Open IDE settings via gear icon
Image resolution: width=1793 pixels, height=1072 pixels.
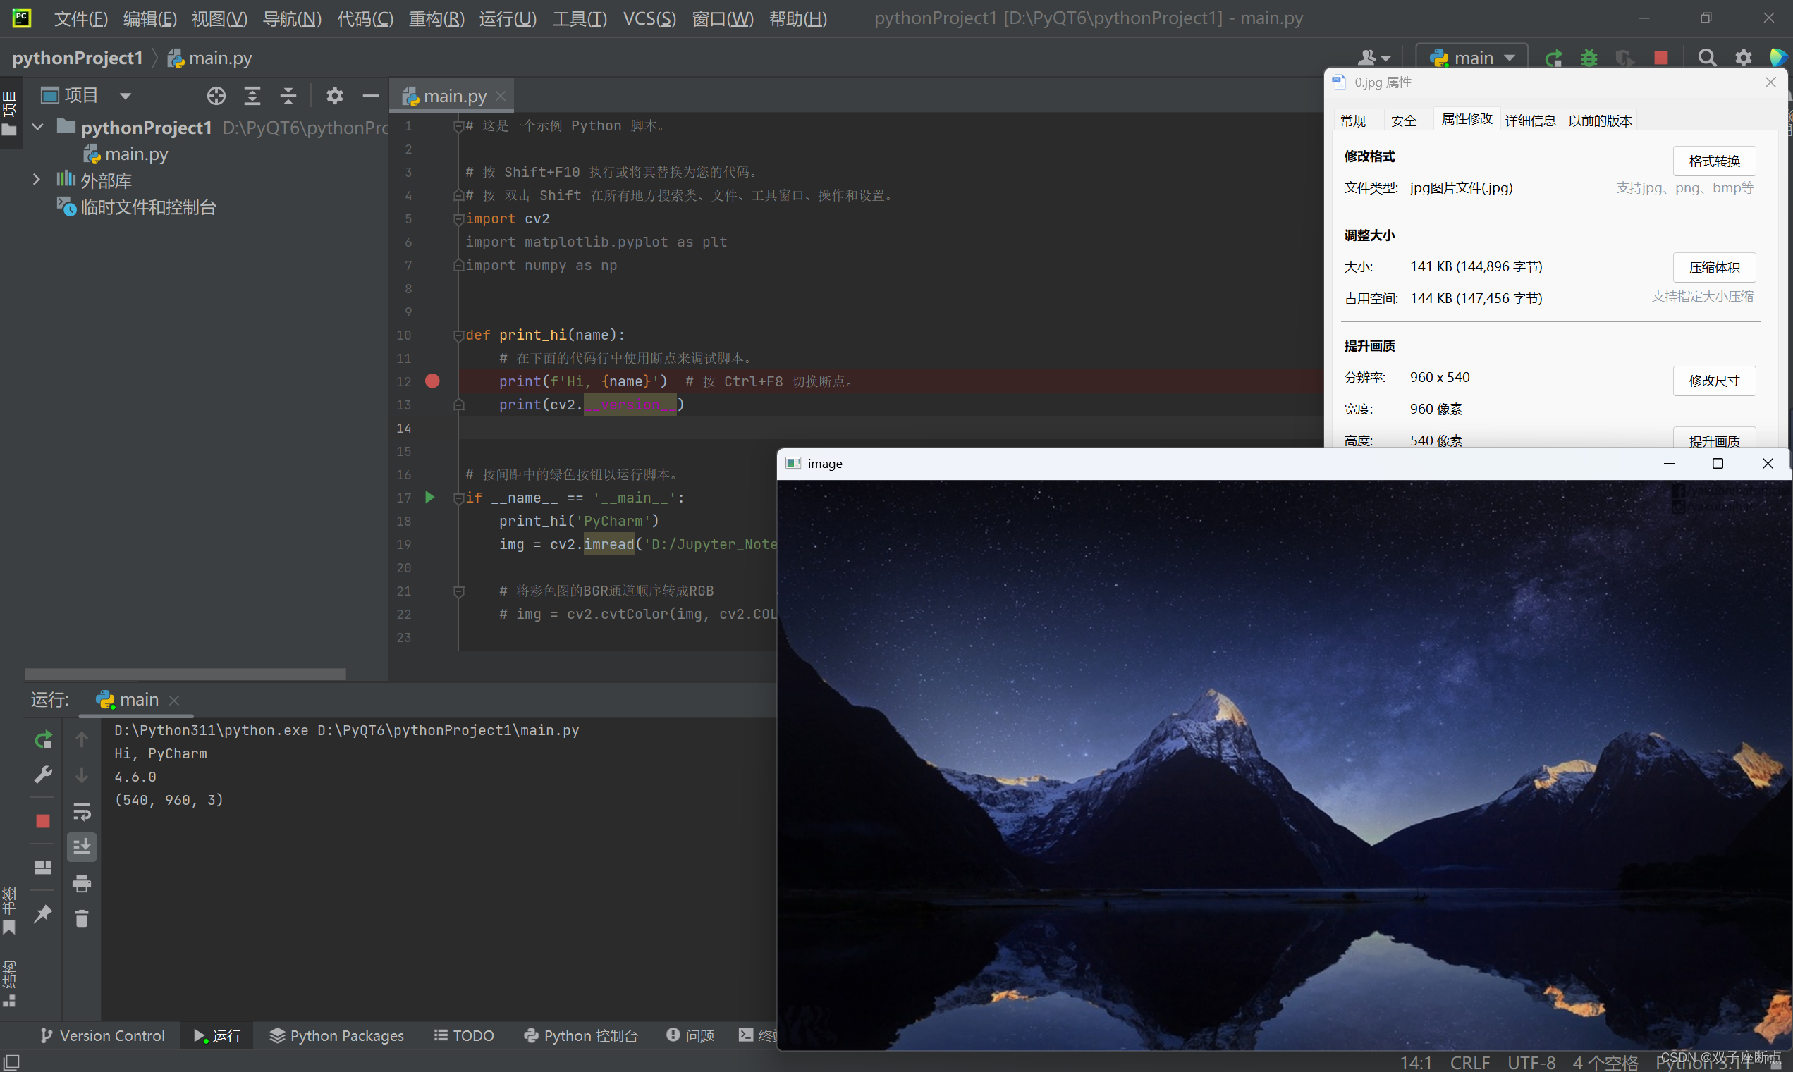point(1744,58)
